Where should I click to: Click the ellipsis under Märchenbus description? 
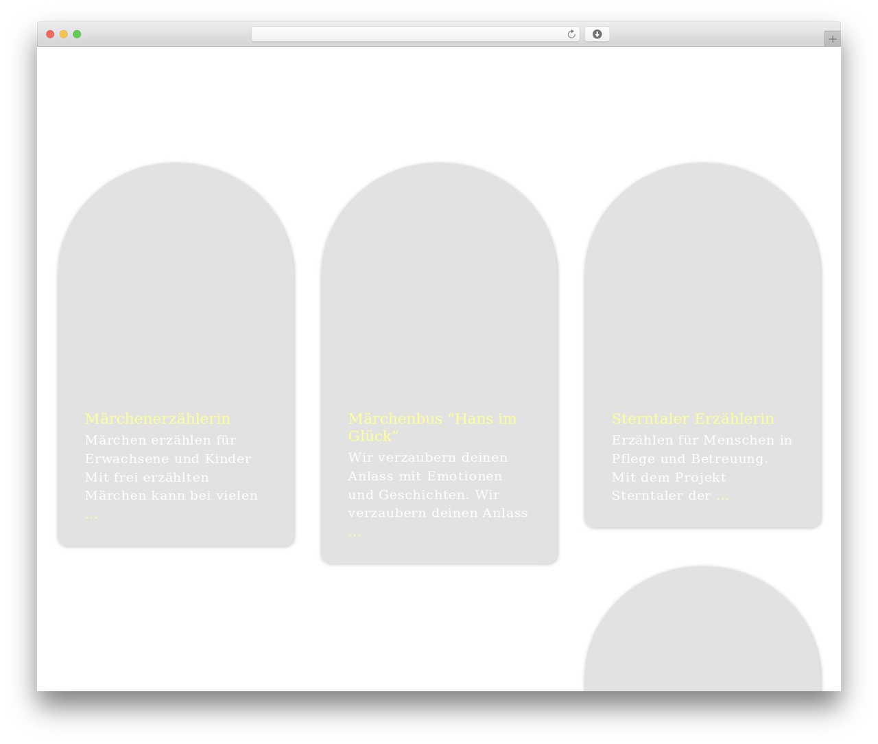click(x=355, y=533)
